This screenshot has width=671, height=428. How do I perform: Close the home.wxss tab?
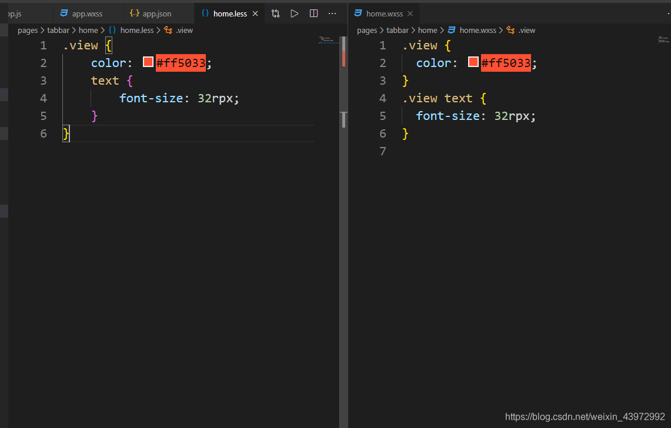[410, 14]
